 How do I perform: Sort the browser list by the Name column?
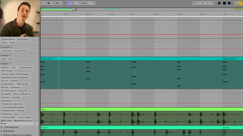click(18, 124)
